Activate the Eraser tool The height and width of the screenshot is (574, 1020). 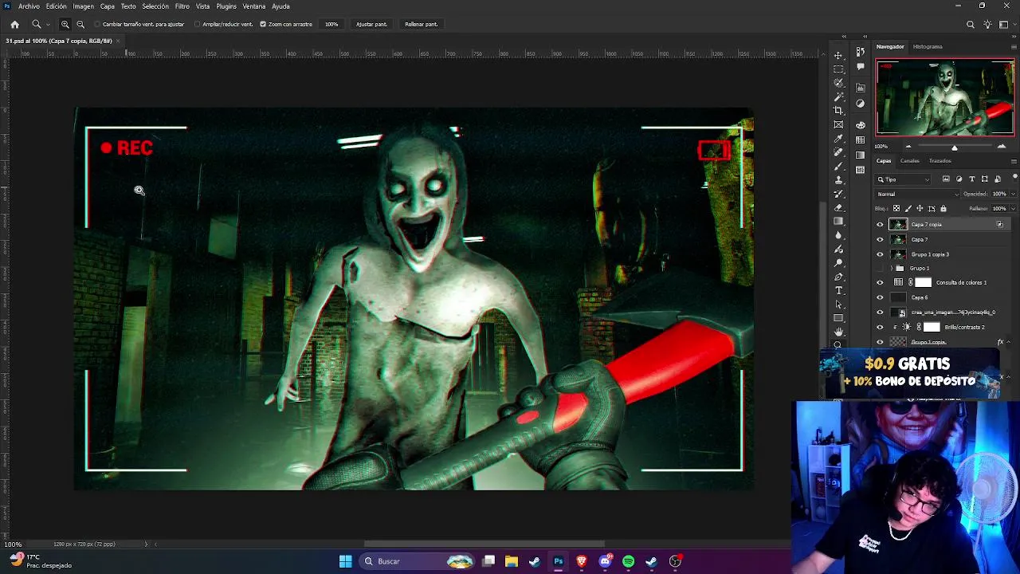point(838,207)
